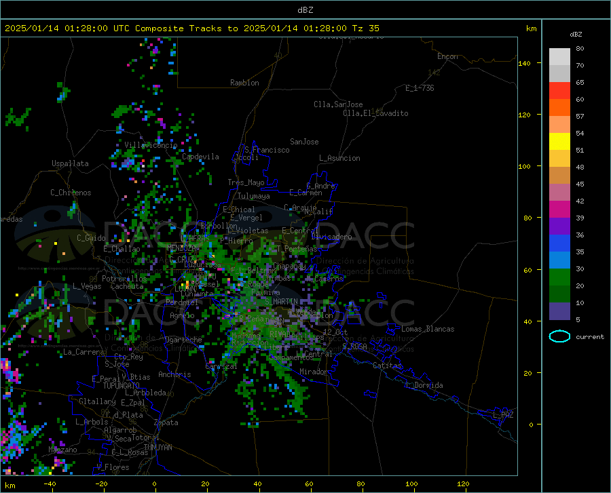Click the 'Potrerillos' map label
This screenshot has height=493, width=611.
tap(124, 279)
